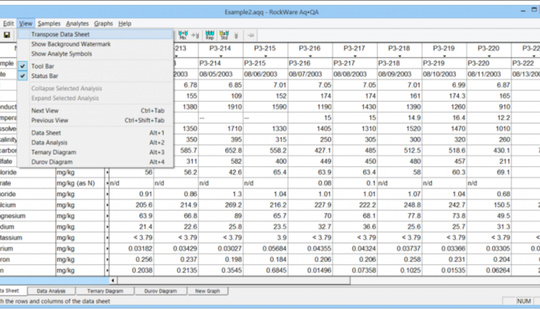Click the horizontal scrollbar thumb
Image resolution: width=540 pixels, height=309 pixels.
tap(234, 280)
